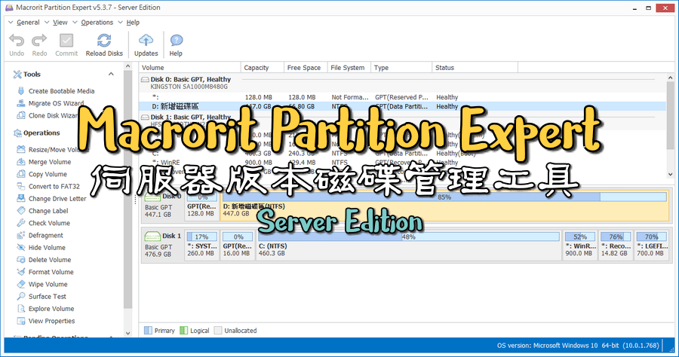
Task: Open the Operations menu
Action: pyautogui.click(x=97, y=23)
